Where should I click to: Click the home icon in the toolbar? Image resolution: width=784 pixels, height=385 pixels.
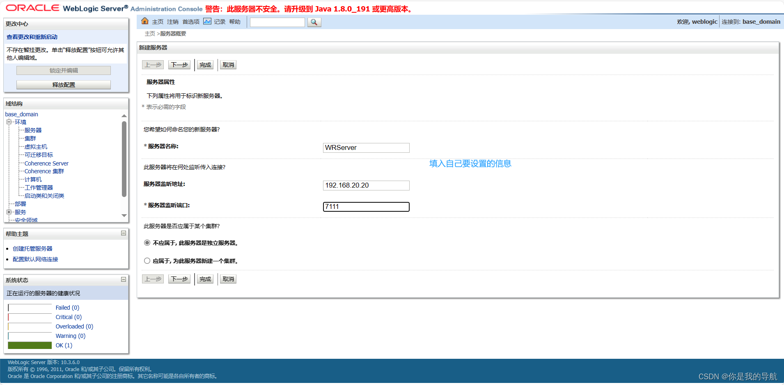[x=145, y=21]
